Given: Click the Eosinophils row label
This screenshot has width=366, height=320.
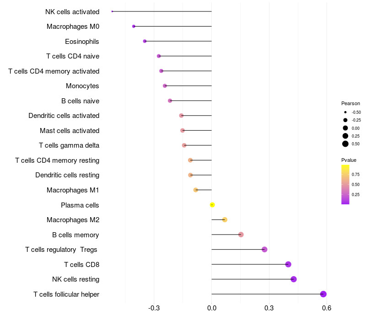Looking at the screenshot, I should coord(82,42).
